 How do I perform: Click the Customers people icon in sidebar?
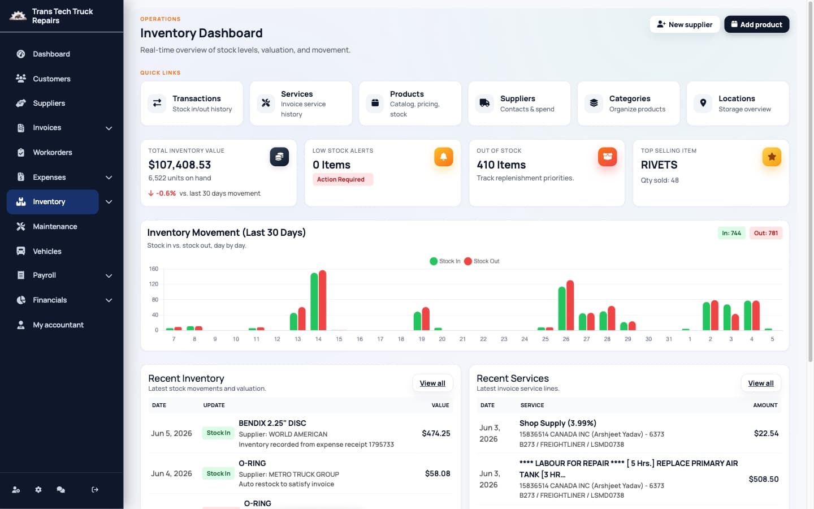[x=21, y=79]
